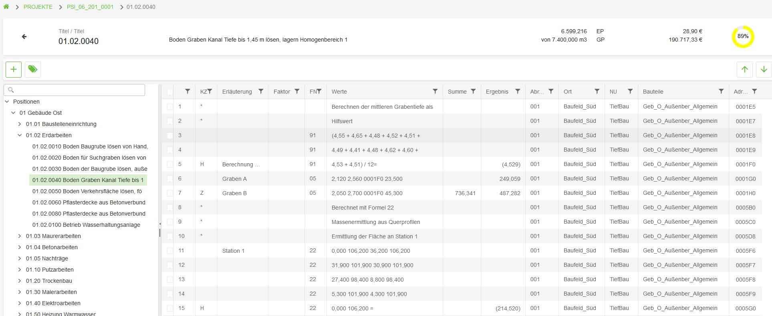The image size is (772, 316).
Task: Open filter on the Adr... column
Action: pos(754,91)
